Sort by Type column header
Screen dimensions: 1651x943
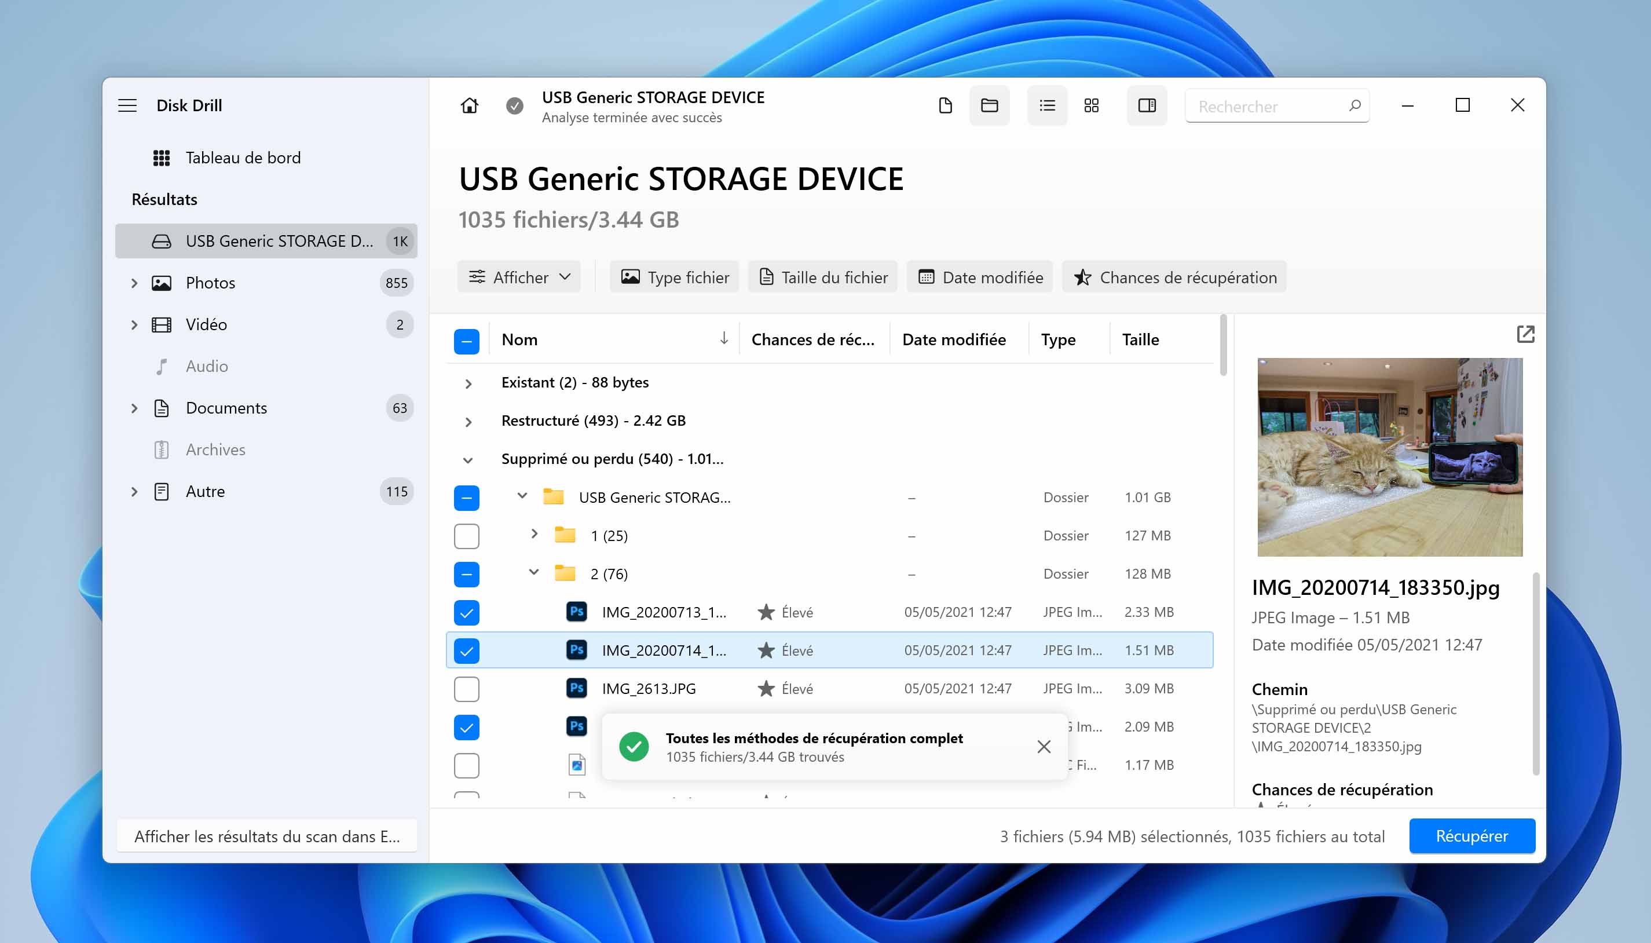pos(1058,339)
